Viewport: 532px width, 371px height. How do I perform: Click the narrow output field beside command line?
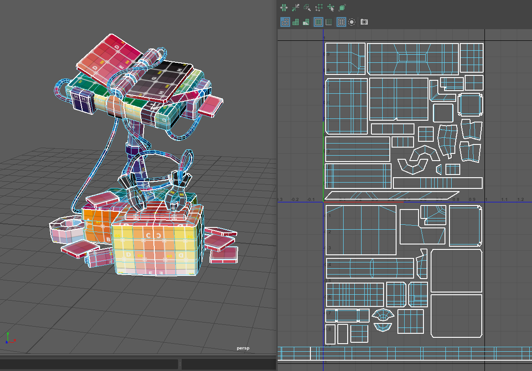pyautogui.click(x=228, y=364)
